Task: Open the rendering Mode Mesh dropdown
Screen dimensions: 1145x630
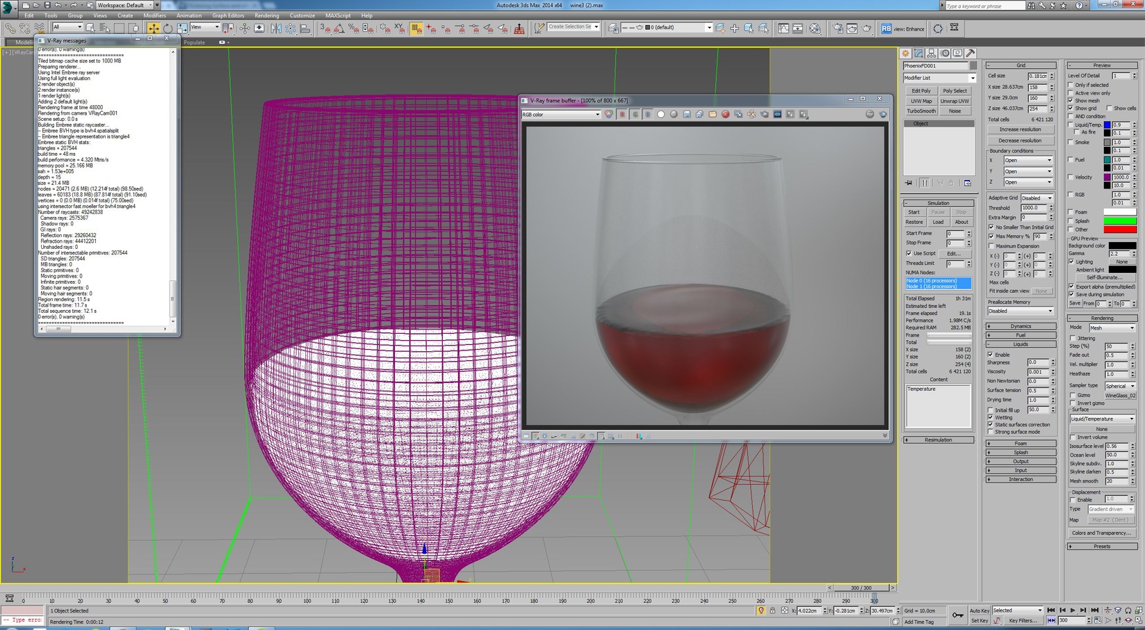Action: click(1112, 328)
